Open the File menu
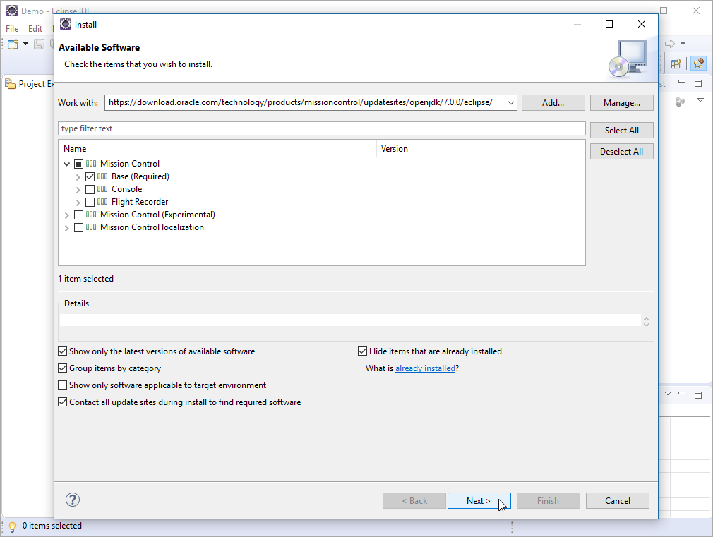The height and width of the screenshot is (537, 713). 12,29
